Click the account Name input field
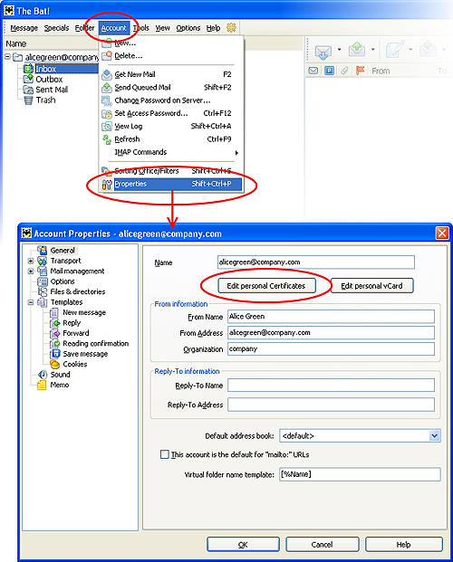 (316, 262)
